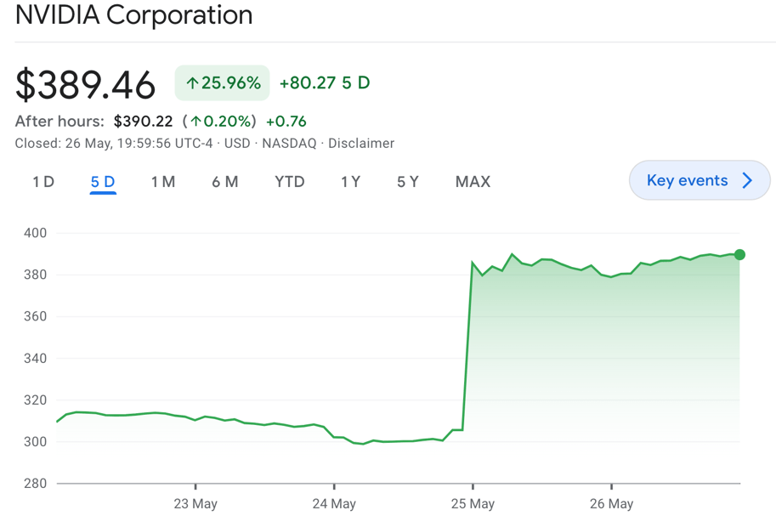View the 5 Y price history
Viewport: 776px width, 516px height.
click(408, 182)
